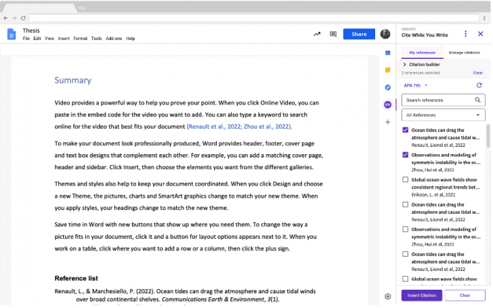Image resolution: width=493 pixels, height=308 pixels.
Task: Check the bottom Global ocean wave fields checkbox
Action: [x=405, y=279]
